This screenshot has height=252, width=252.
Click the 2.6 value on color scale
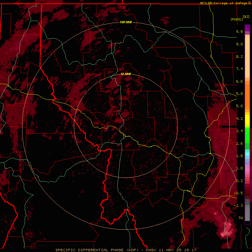coord(239,144)
